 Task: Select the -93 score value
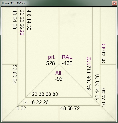(59, 79)
